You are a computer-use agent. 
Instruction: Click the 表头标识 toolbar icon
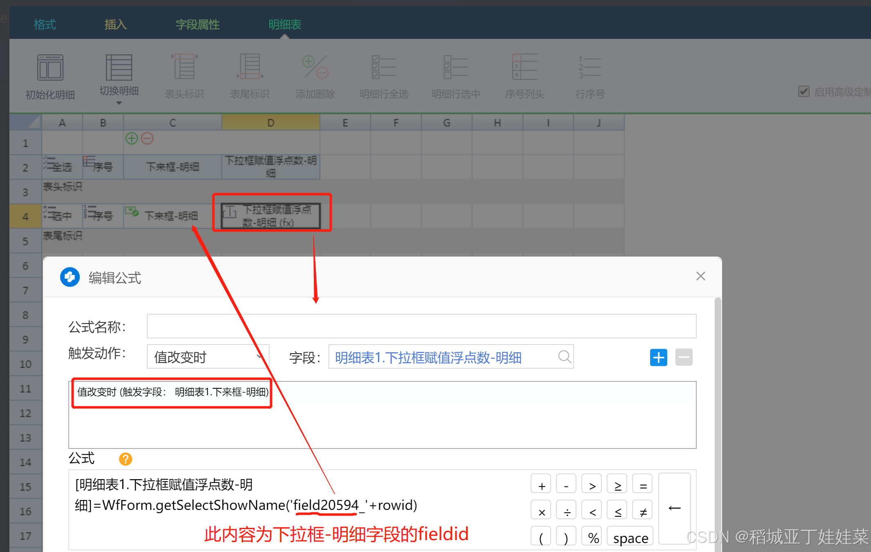click(x=185, y=67)
